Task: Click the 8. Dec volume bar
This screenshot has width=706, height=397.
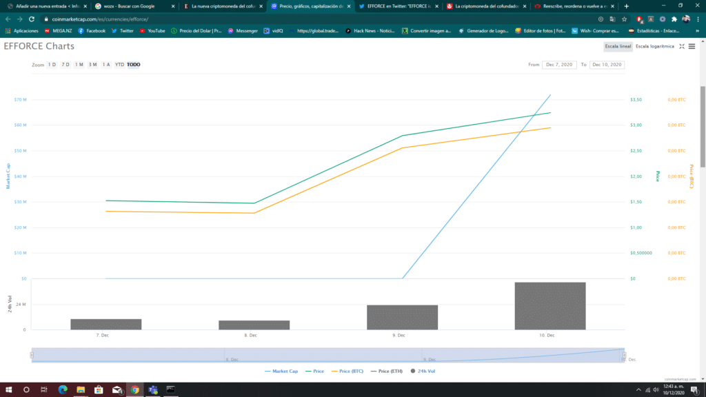Action: click(254, 325)
